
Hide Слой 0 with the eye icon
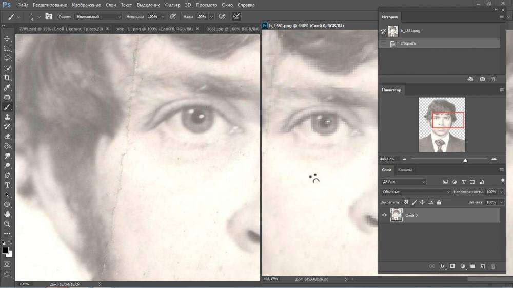[384, 215]
